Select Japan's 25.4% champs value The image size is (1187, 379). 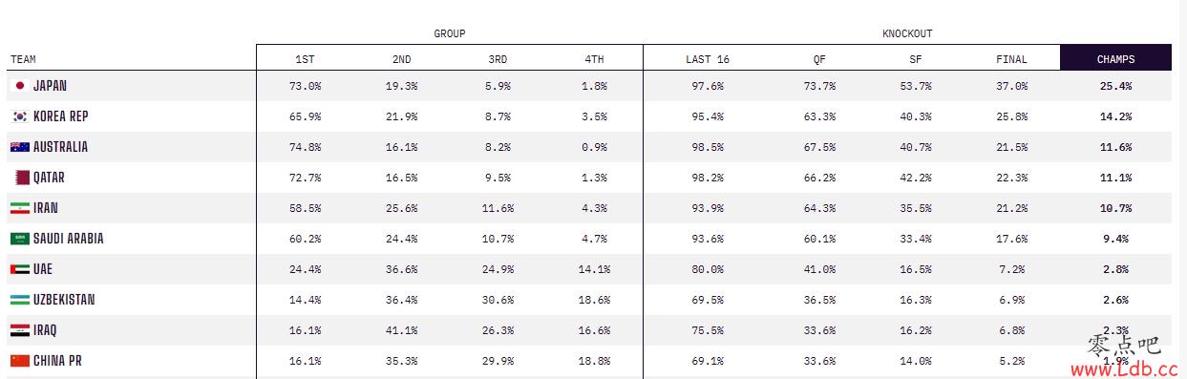(x=1115, y=86)
